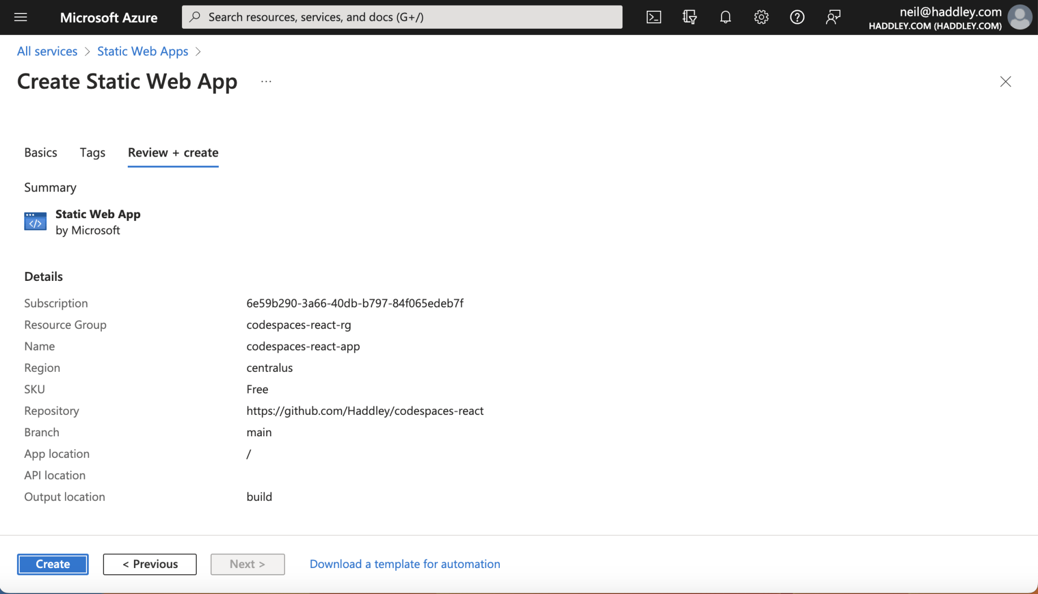Go to All services breadcrumb
The height and width of the screenshot is (594, 1038).
point(47,51)
